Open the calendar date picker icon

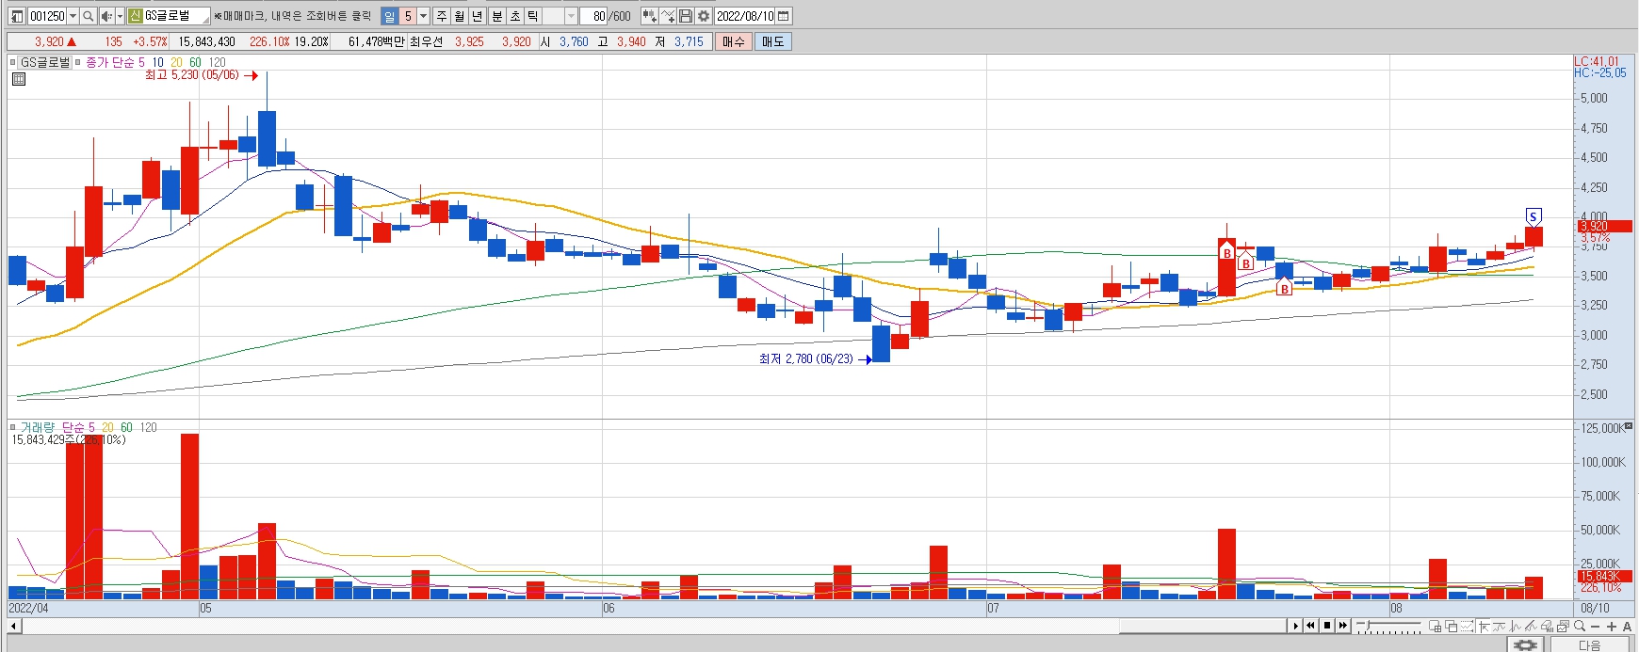(784, 16)
